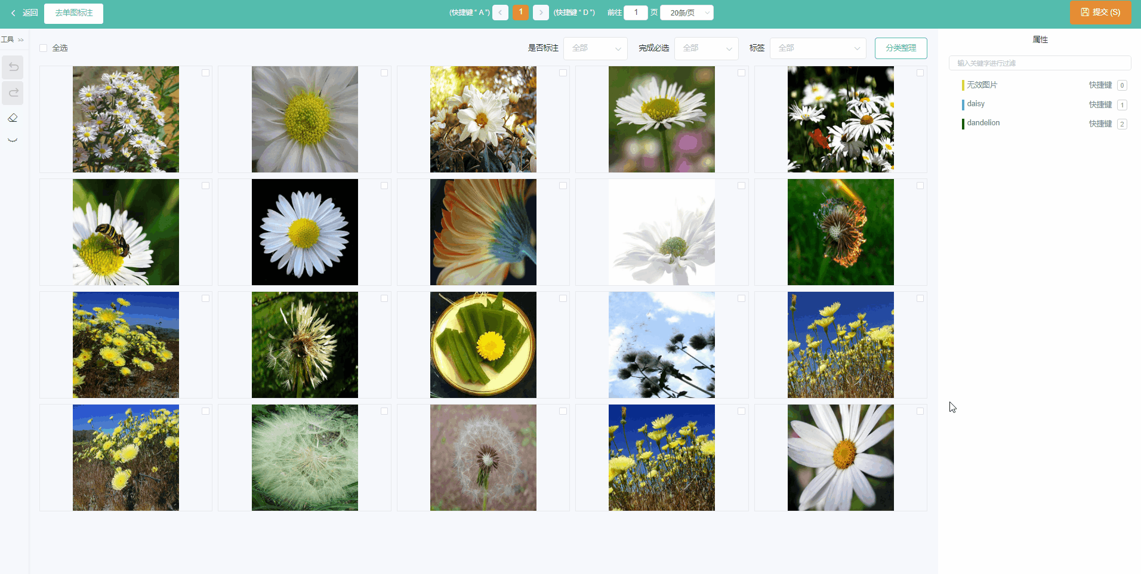This screenshot has width=1141, height=574.
Task: Select the single daisy with pink blurred background
Action: tap(662, 119)
